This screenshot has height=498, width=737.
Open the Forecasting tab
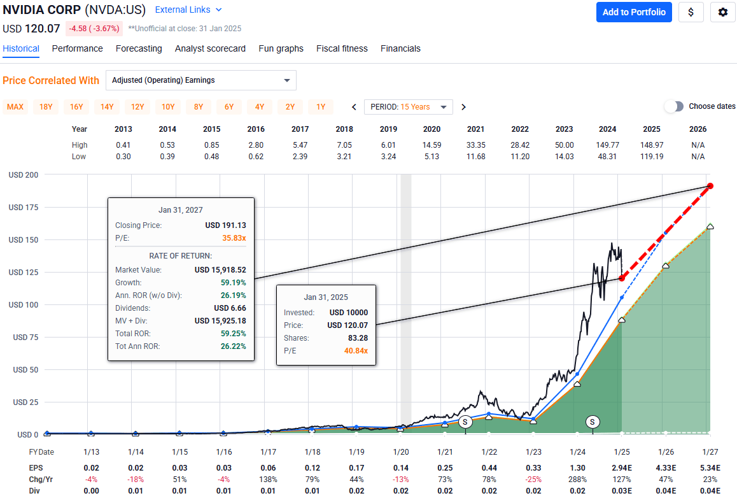139,48
